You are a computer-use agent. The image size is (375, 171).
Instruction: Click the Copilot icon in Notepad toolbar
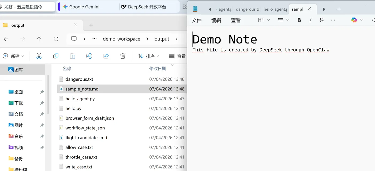tap(354, 20)
